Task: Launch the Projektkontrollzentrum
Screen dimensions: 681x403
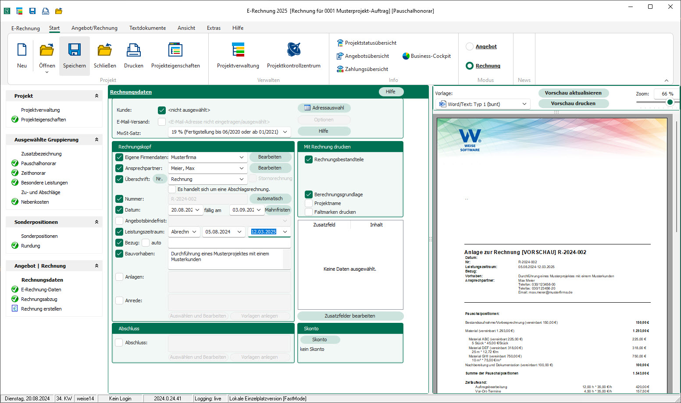Action: tap(293, 56)
